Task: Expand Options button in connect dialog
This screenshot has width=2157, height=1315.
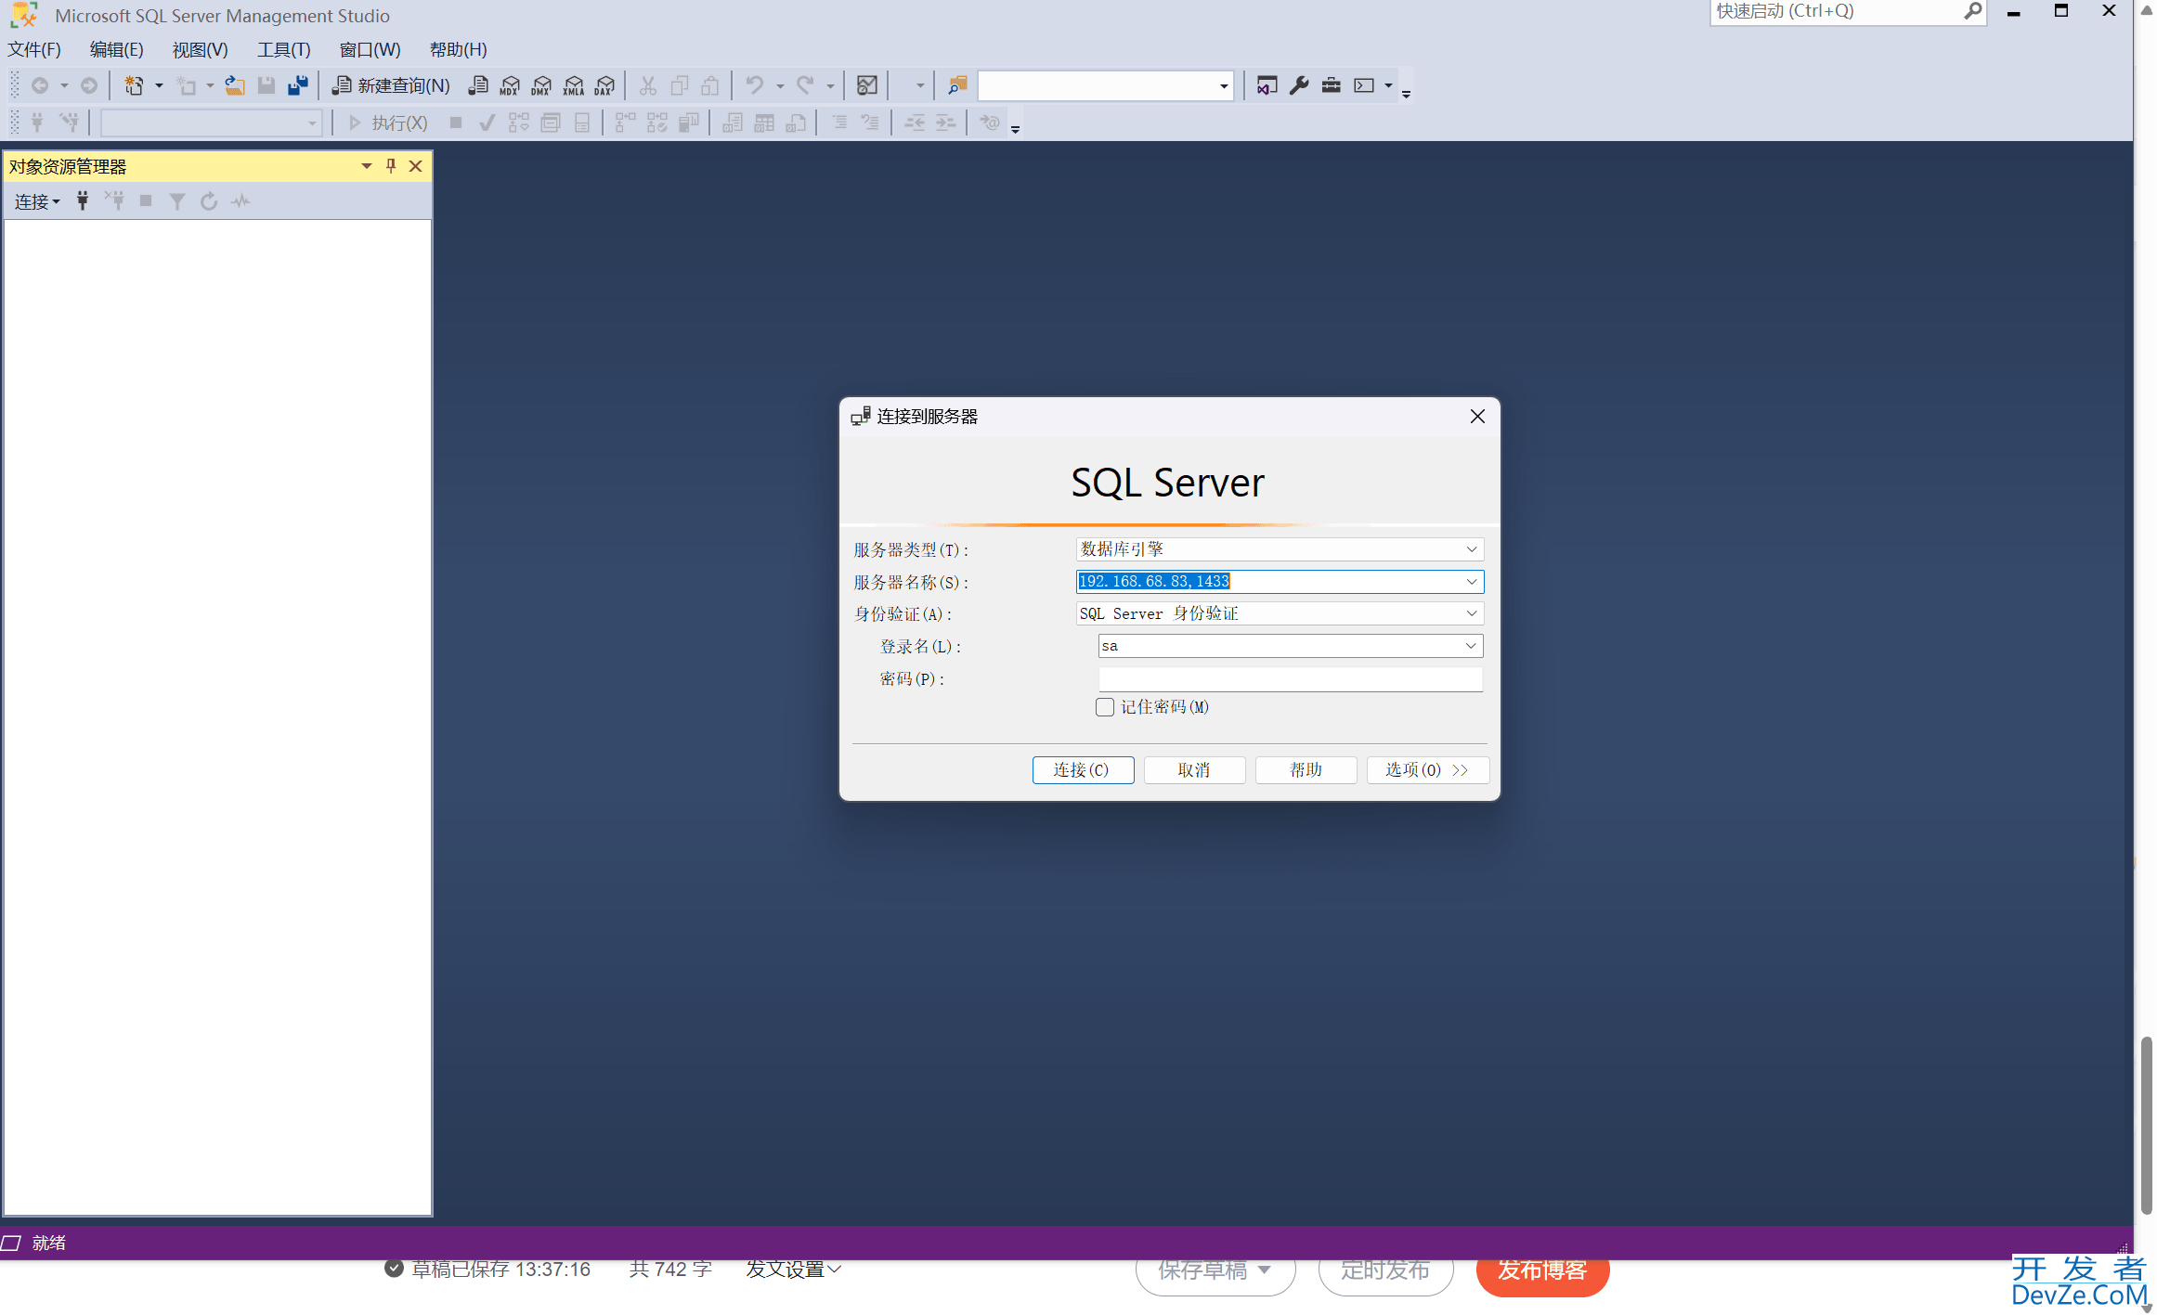Action: point(1428,770)
